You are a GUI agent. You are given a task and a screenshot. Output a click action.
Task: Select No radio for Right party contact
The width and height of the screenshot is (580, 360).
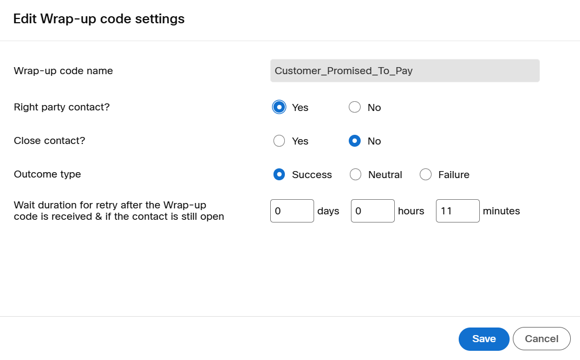tap(355, 107)
